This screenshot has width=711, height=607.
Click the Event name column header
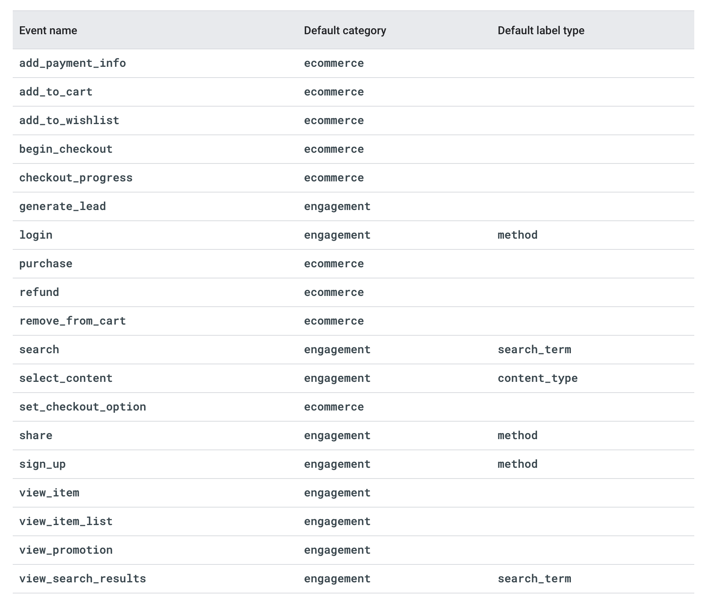click(x=48, y=31)
